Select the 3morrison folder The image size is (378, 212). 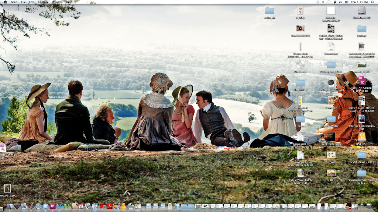coord(300,83)
